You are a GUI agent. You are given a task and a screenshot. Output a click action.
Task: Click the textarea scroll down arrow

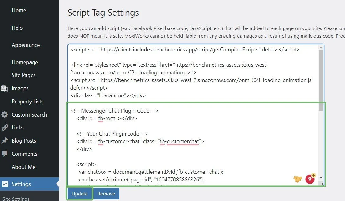[321, 178]
